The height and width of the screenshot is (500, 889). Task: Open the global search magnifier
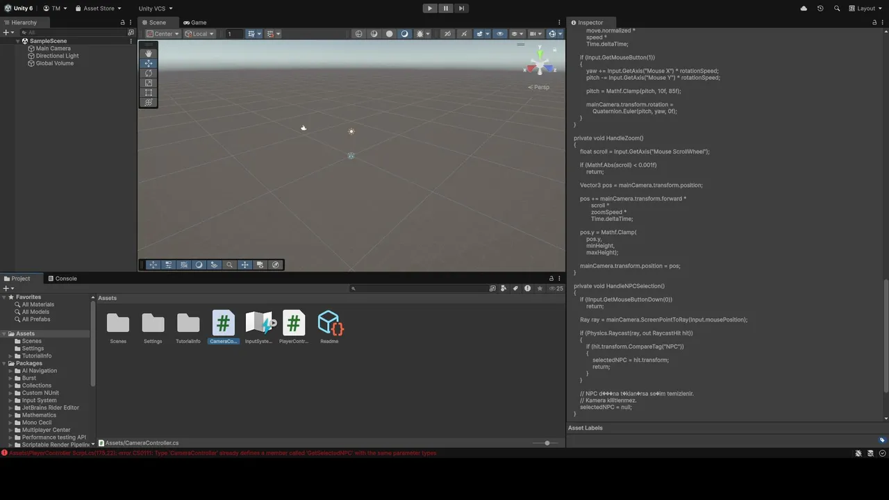tap(837, 8)
